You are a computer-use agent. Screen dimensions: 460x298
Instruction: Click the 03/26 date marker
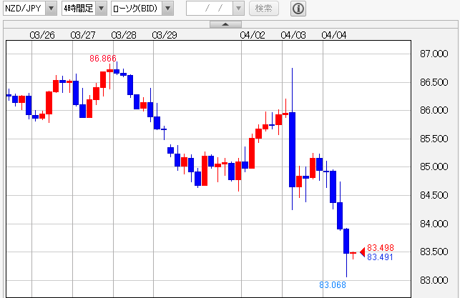pos(43,34)
